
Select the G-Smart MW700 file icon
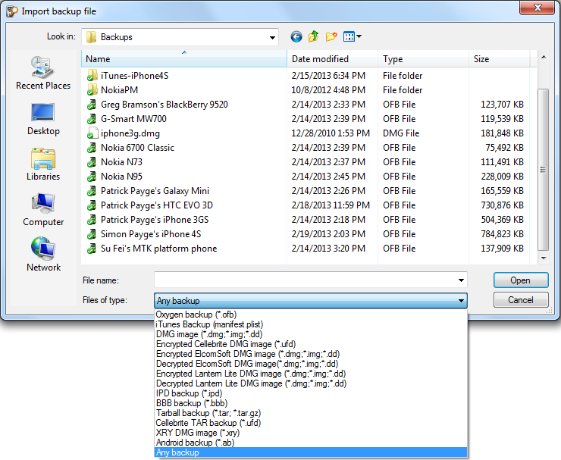[92, 119]
